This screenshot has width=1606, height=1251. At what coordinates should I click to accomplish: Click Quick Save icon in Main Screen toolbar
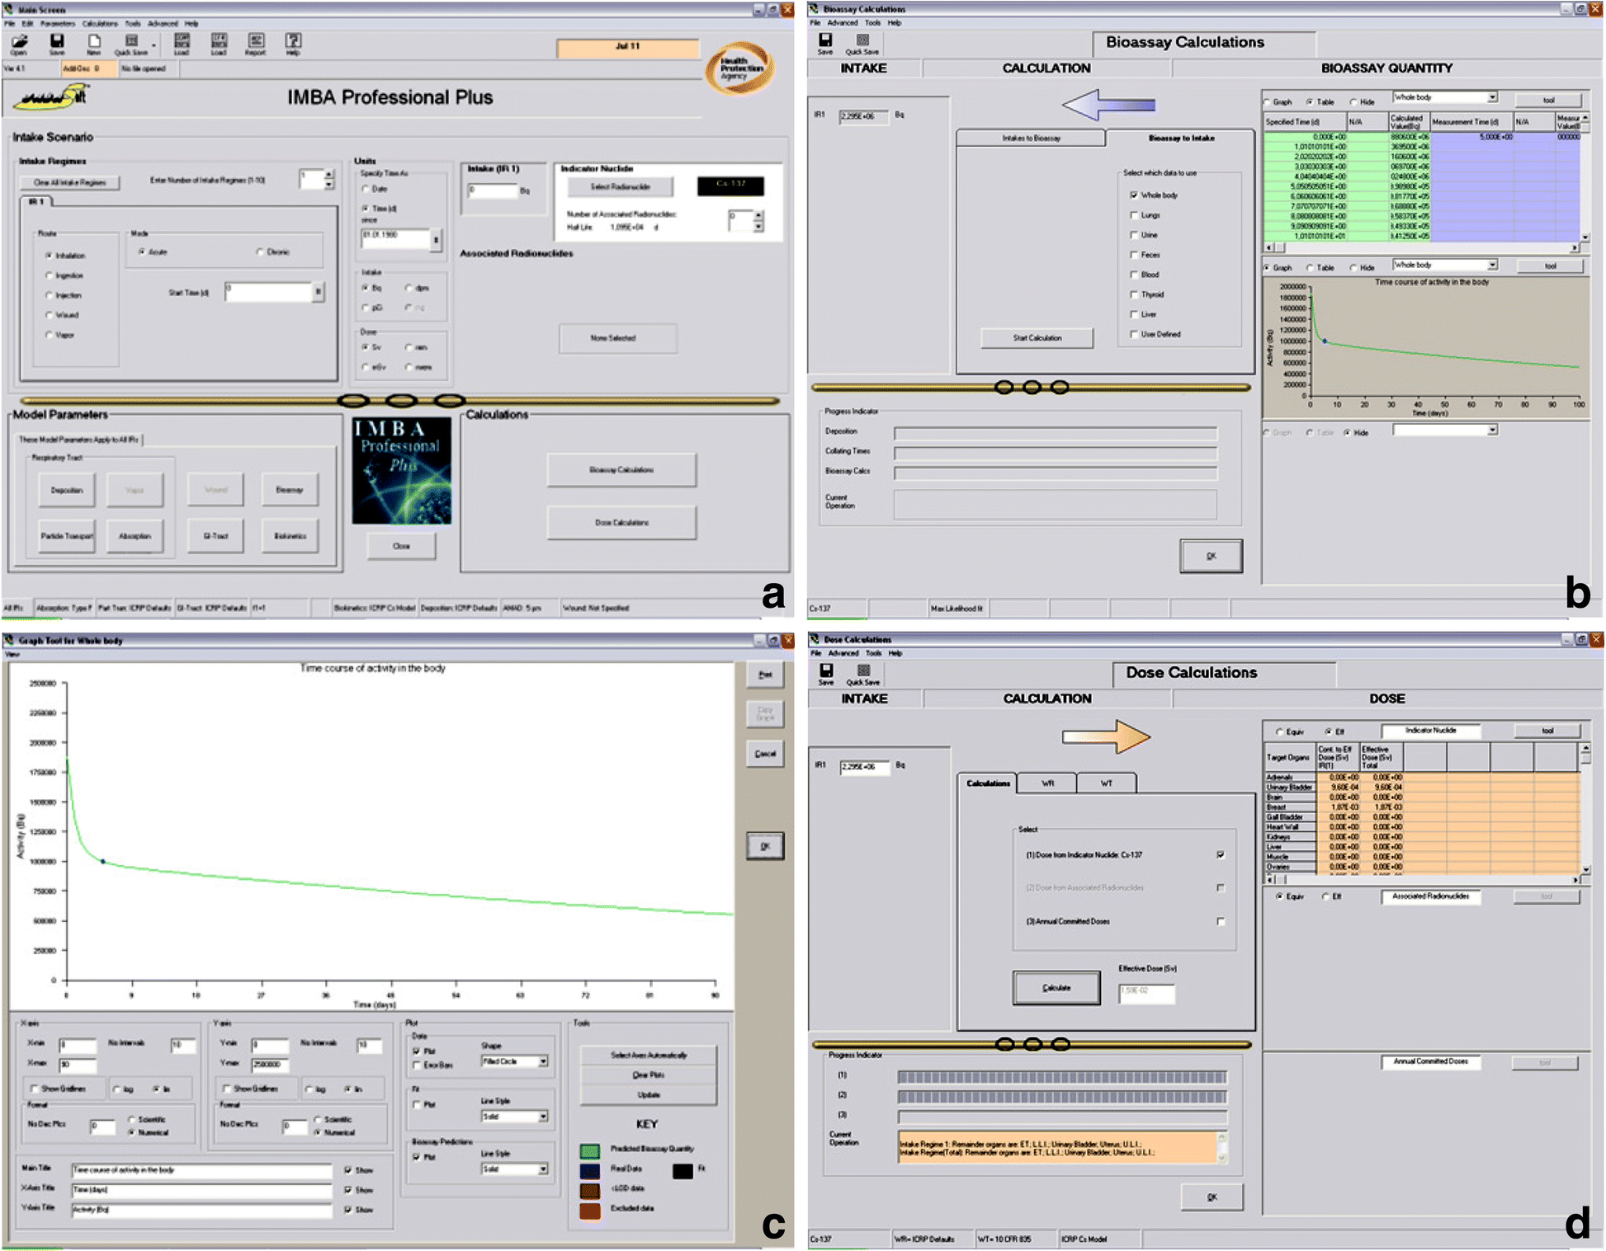point(131,42)
